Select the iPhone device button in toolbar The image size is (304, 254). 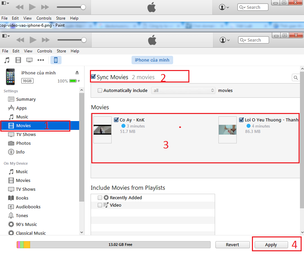click(x=56, y=60)
